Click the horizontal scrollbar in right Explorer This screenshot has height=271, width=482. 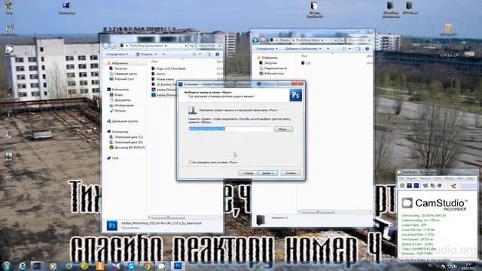pos(317,212)
